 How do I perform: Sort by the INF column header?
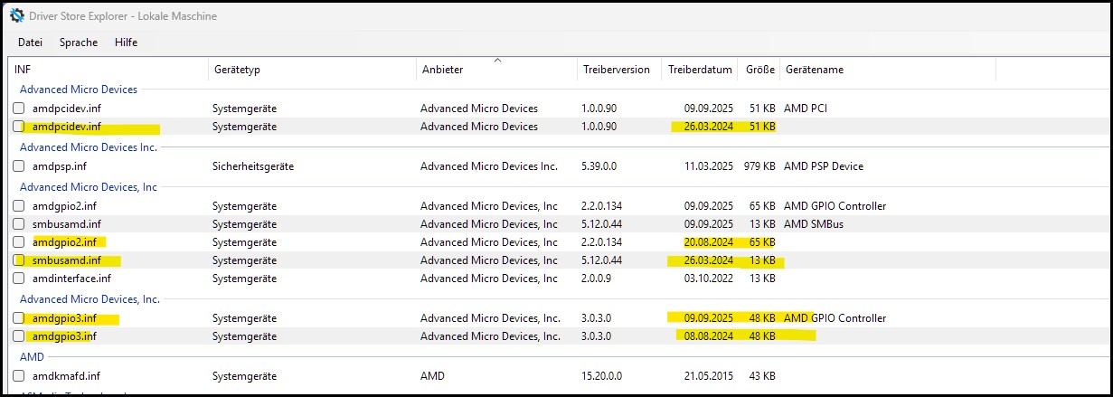(108, 70)
